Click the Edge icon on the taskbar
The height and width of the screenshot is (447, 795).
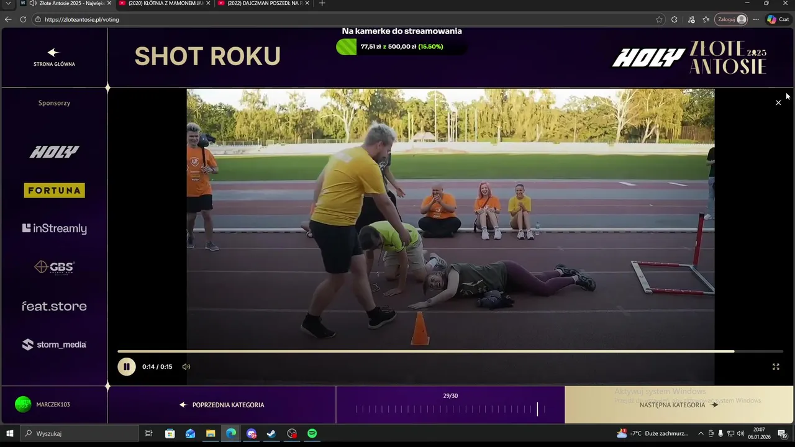coord(231,433)
